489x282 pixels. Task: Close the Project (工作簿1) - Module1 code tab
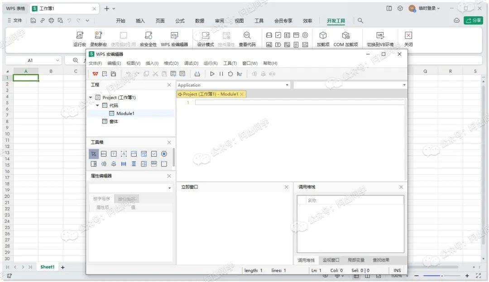pos(242,94)
